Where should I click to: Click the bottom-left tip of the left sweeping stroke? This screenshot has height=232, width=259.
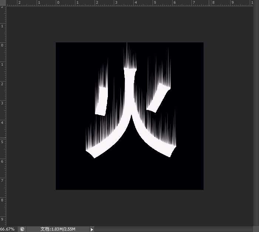point(92,152)
